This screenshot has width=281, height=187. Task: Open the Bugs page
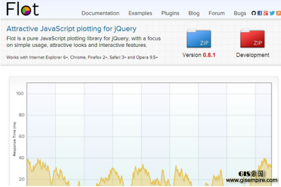click(240, 13)
